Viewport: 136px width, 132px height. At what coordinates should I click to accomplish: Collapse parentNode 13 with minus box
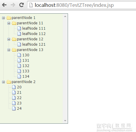tap(9, 50)
